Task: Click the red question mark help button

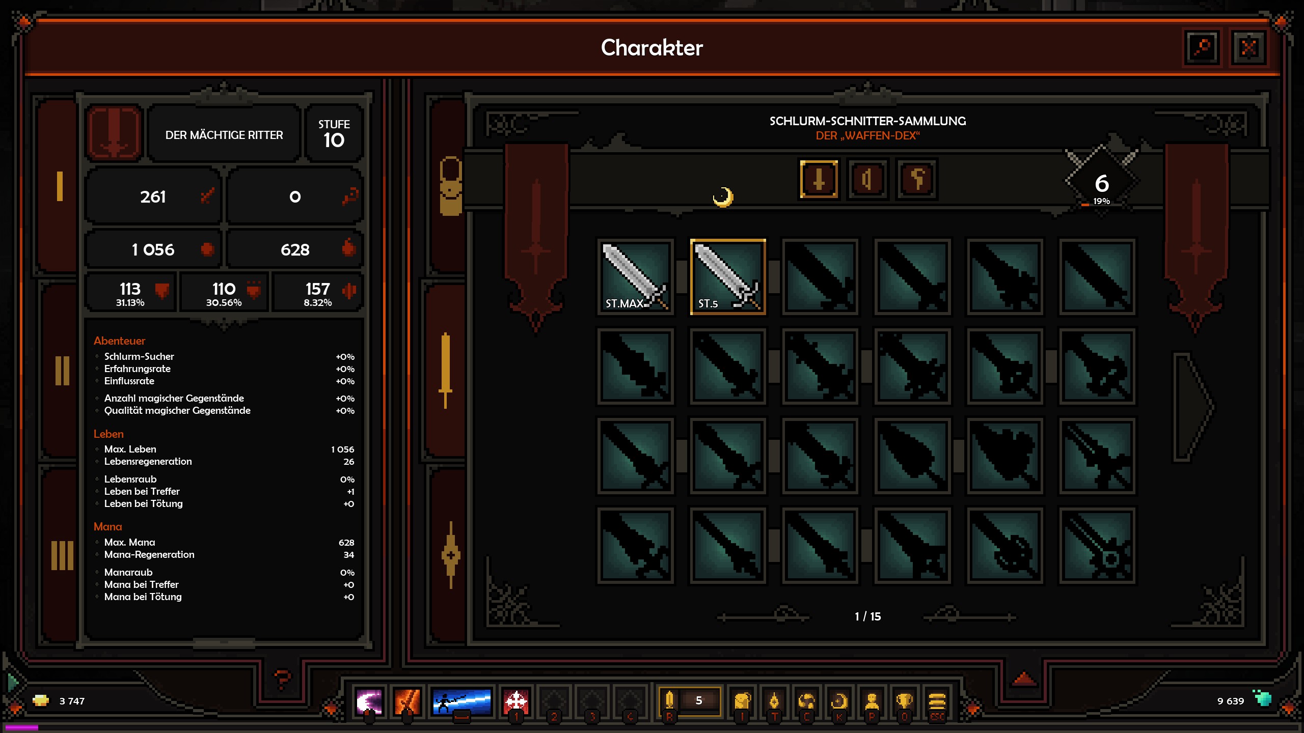Action: pos(282,680)
